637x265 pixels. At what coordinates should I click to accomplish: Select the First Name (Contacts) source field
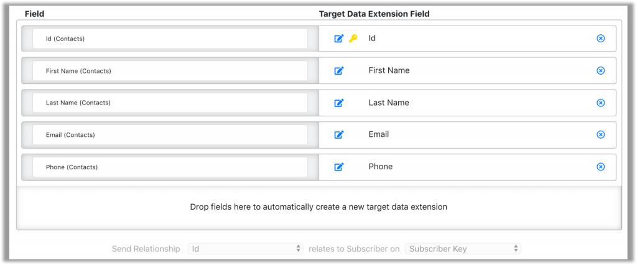pyautogui.click(x=170, y=71)
